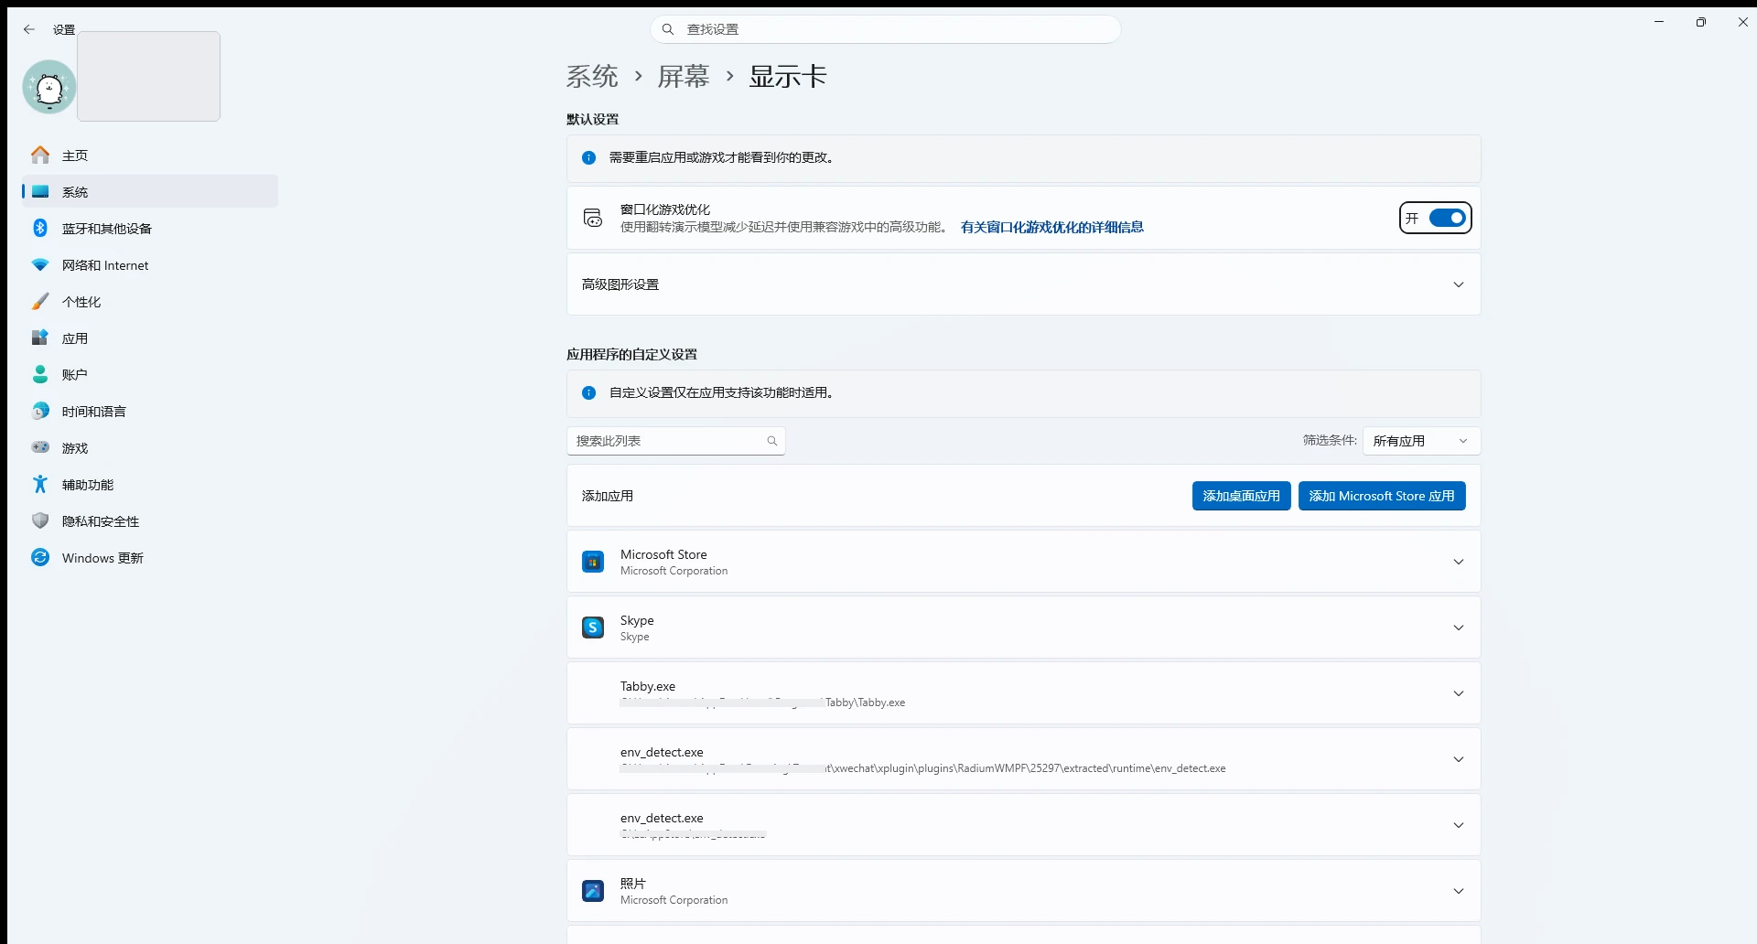The image size is (1757, 944).
Task: Click the apps icon next to 应用
Action: (x=40, y=338)
